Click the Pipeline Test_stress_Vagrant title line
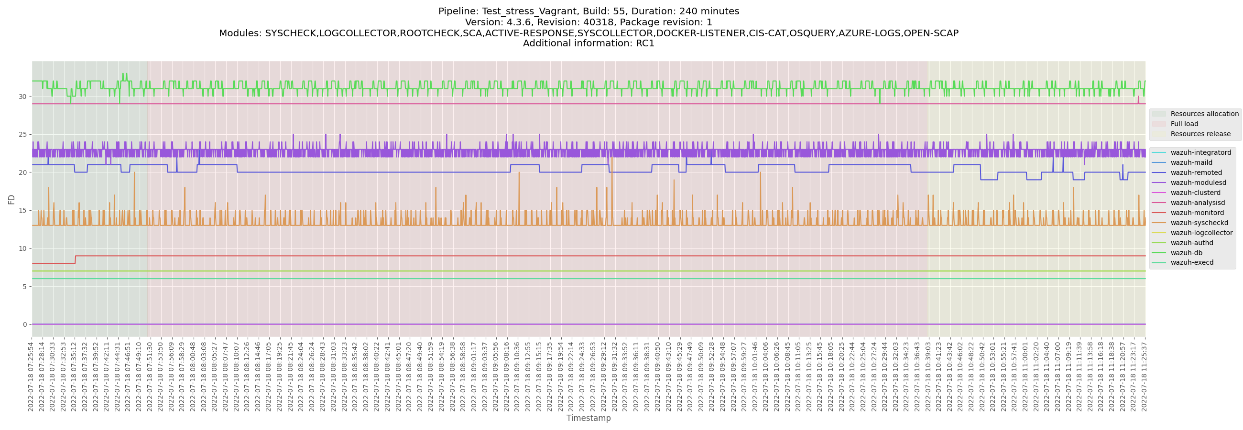The image size is (1243, 430). [588, 11]
